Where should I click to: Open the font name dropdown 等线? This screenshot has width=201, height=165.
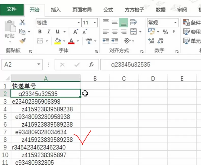point(79,23)
